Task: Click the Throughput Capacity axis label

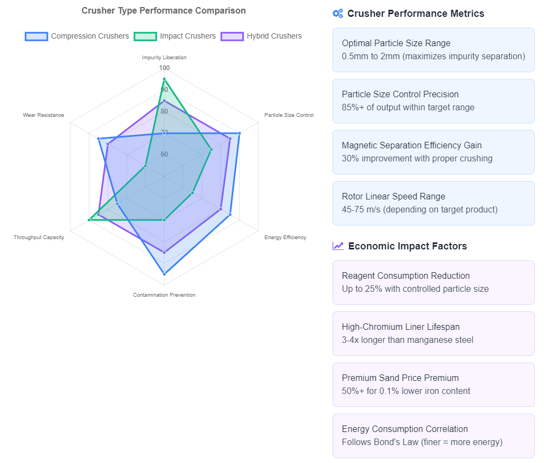Action: (39, 237)
